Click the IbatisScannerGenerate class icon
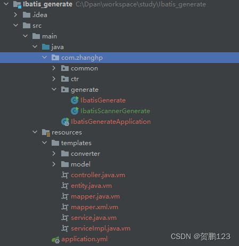 click(x=75, y=111)
